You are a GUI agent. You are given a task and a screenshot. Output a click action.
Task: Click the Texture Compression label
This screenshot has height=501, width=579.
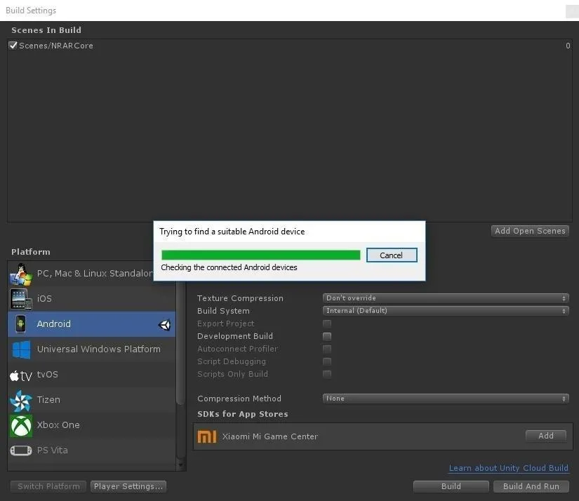click(240, 298)
